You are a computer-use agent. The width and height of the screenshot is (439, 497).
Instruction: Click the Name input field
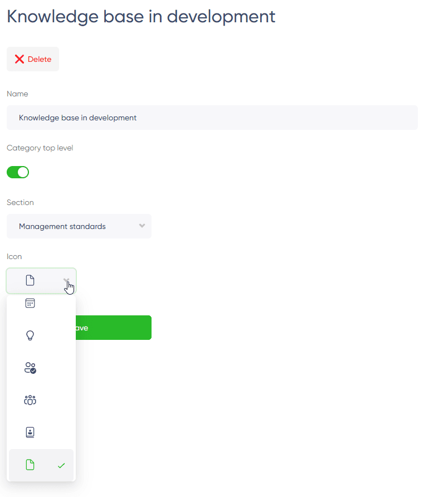tap(212, 118)
